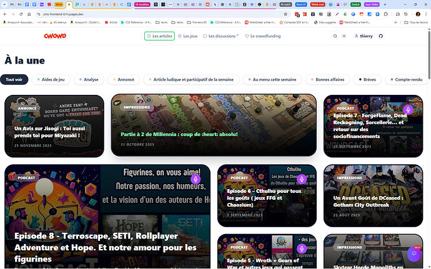Filter by Article ludique et participatif
This screenshot has width=431, height=269.
point(191,79)
